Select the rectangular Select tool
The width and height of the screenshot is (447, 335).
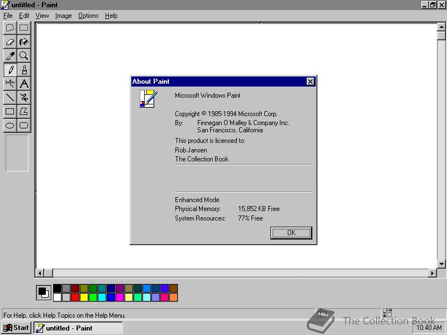coord(24,28)
